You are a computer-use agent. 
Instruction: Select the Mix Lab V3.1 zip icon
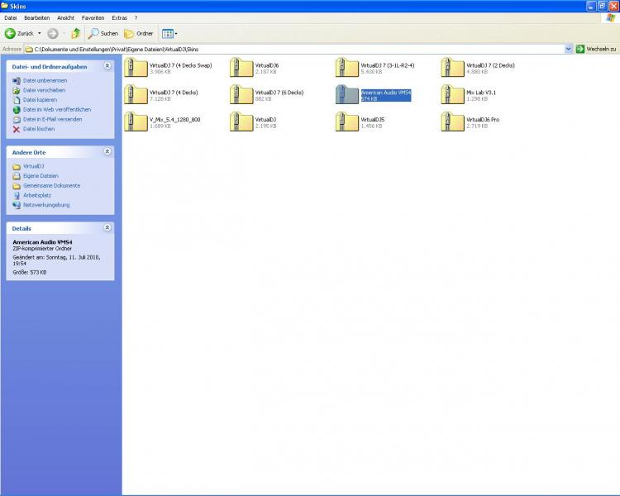click(452, 94)
